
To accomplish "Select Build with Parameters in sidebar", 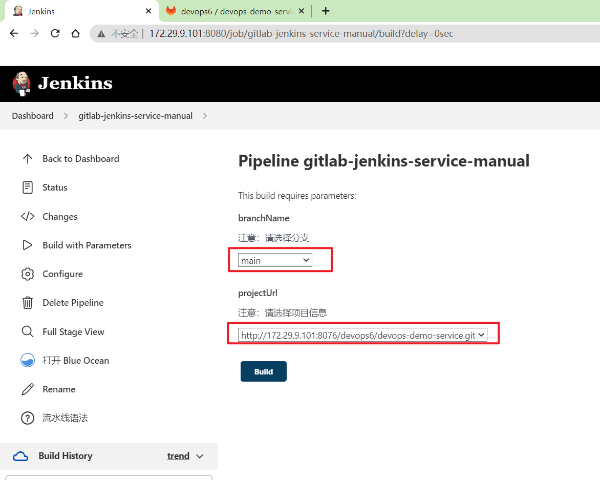I will [87, 245].
